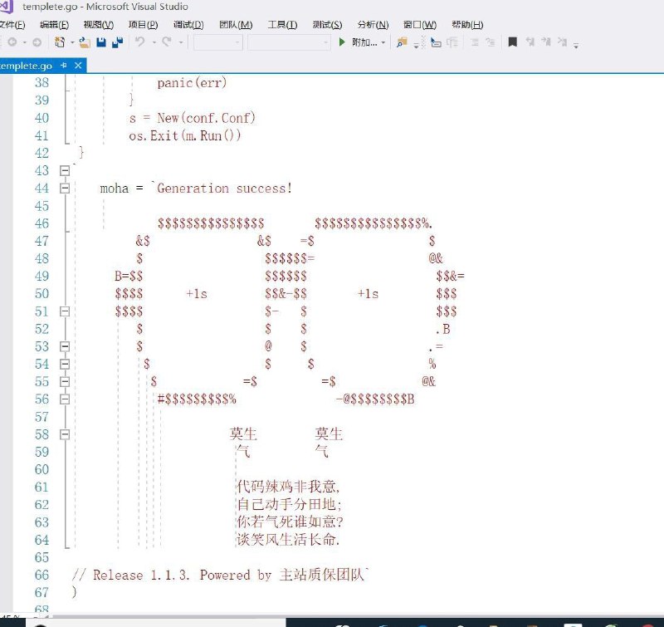The height and width of the screenshot is (627, 664).
Task: Click the green Start Debugging arrow
Action: tap(343, 43)
